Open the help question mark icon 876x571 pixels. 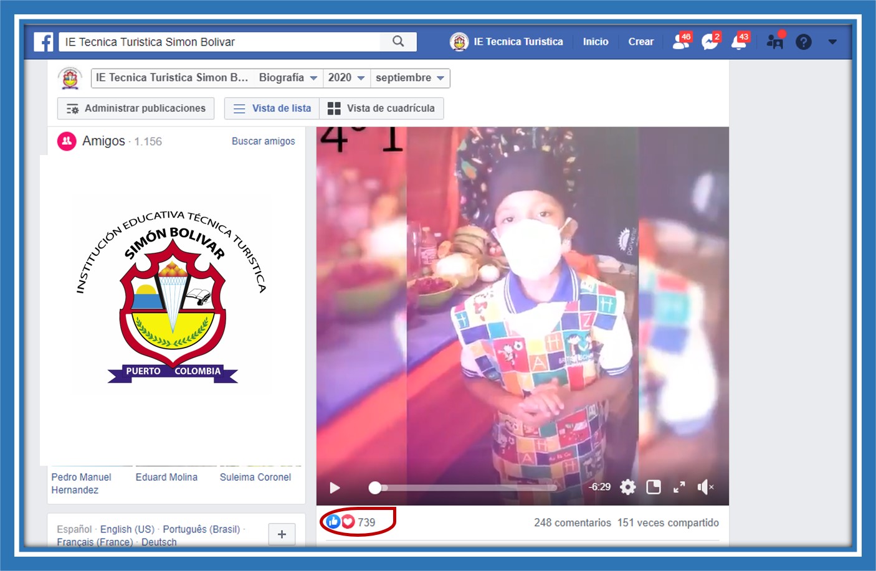(804, 42)
